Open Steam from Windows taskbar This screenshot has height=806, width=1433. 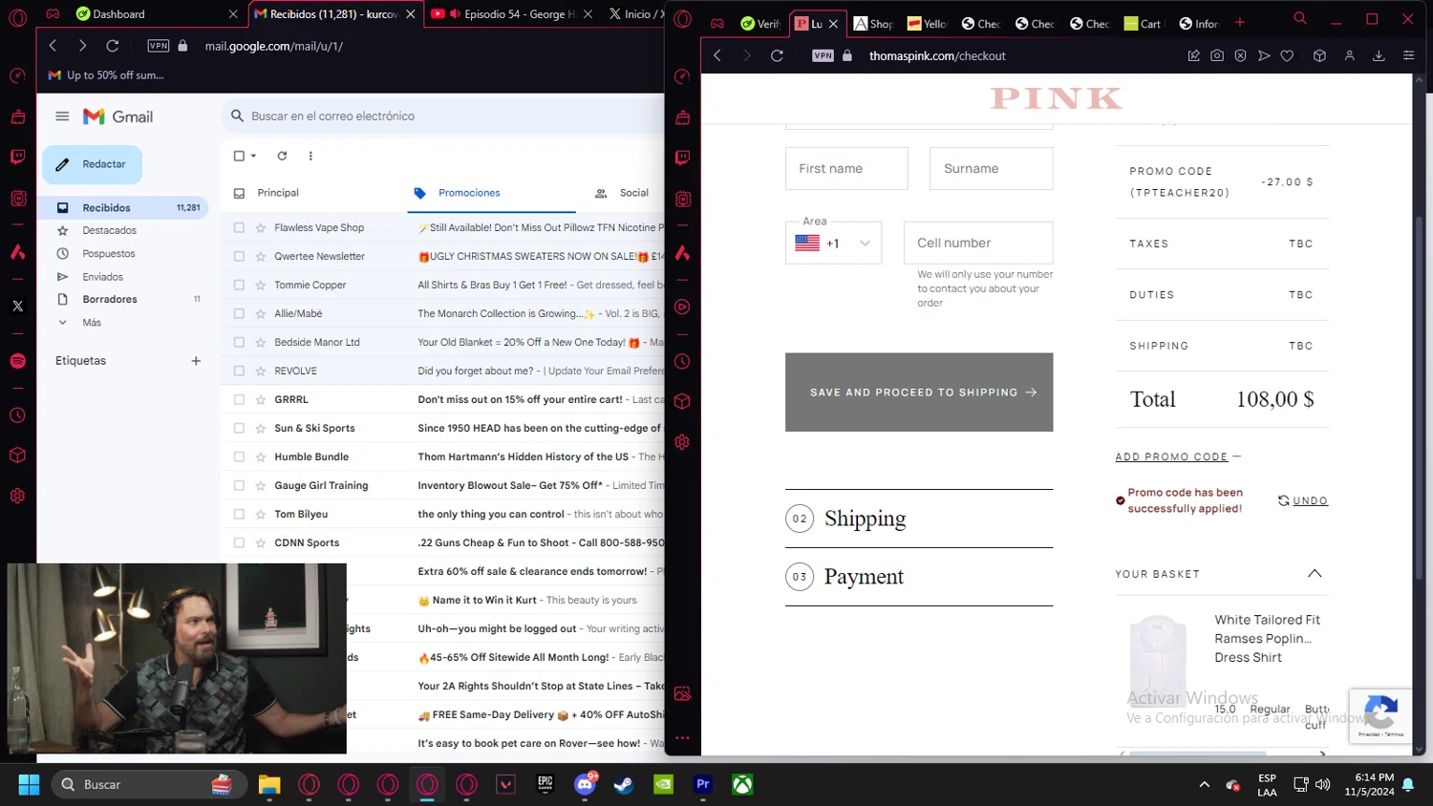click(x=623, y=785)
